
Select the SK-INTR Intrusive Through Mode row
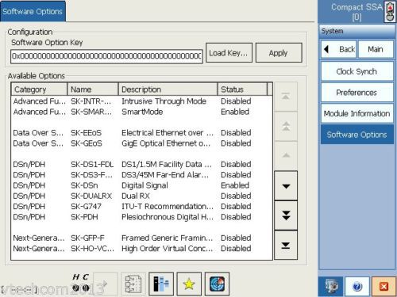coord(141,101)
